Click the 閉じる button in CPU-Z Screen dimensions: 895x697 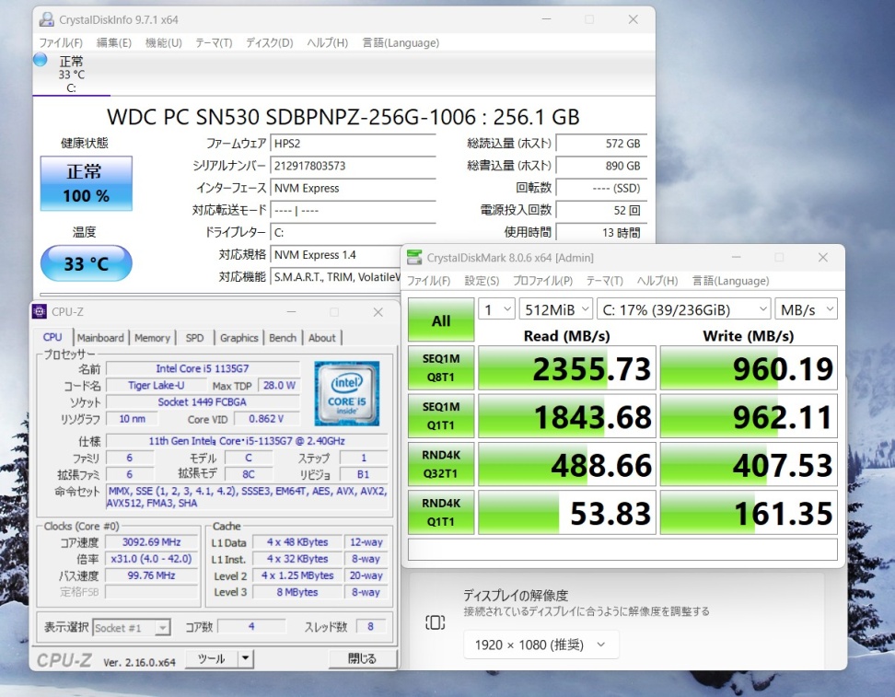362,658
